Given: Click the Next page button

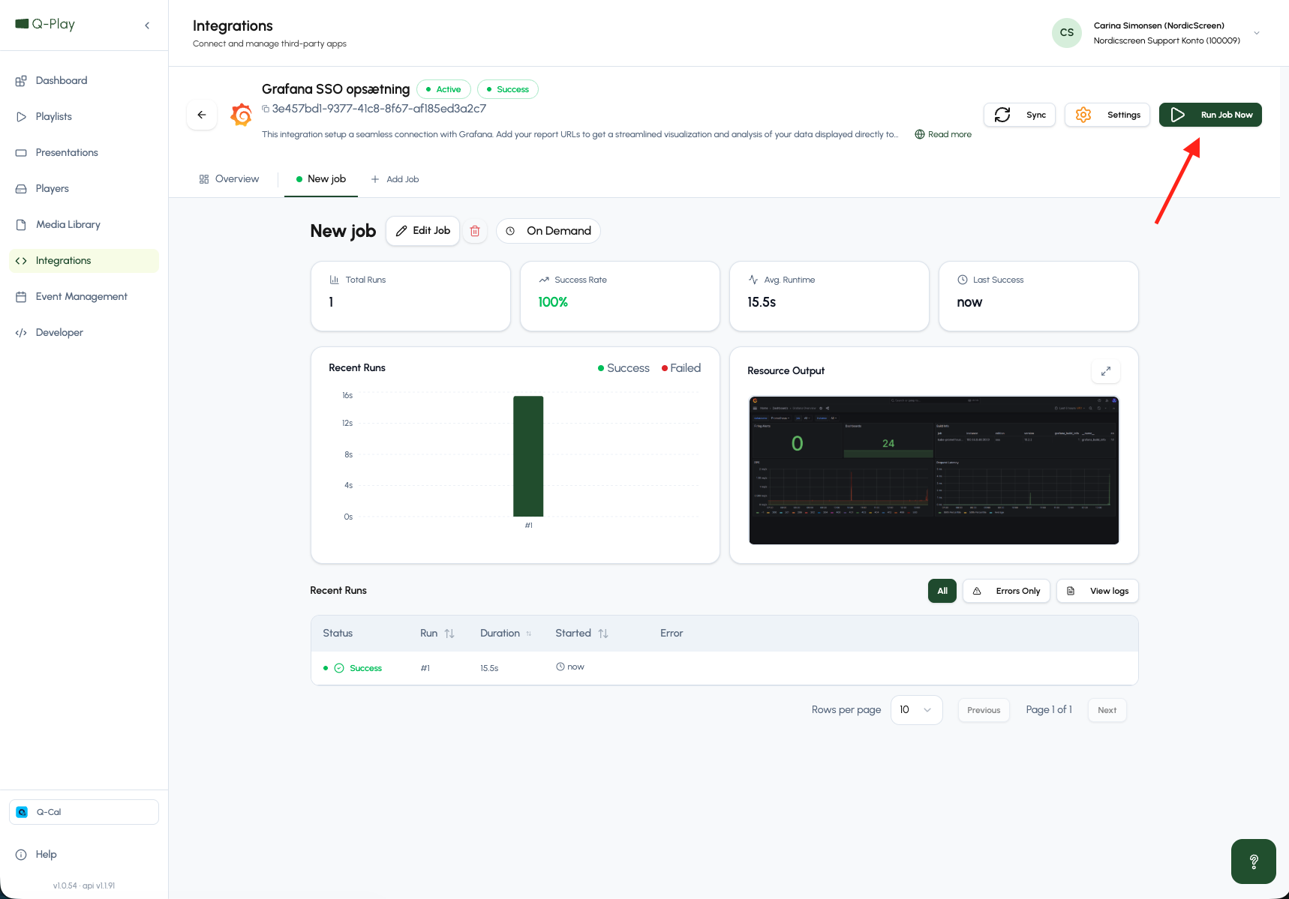Looking at the screenshot, I should click(x=1107, y=710).
